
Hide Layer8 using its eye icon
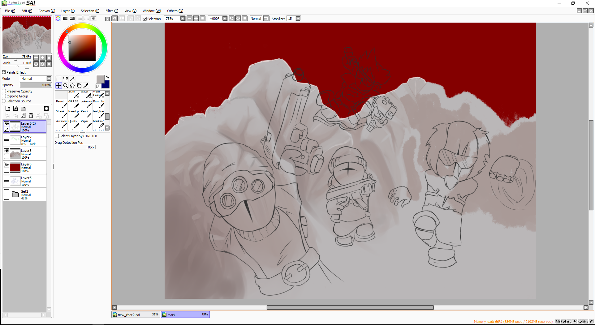(6, 151)
